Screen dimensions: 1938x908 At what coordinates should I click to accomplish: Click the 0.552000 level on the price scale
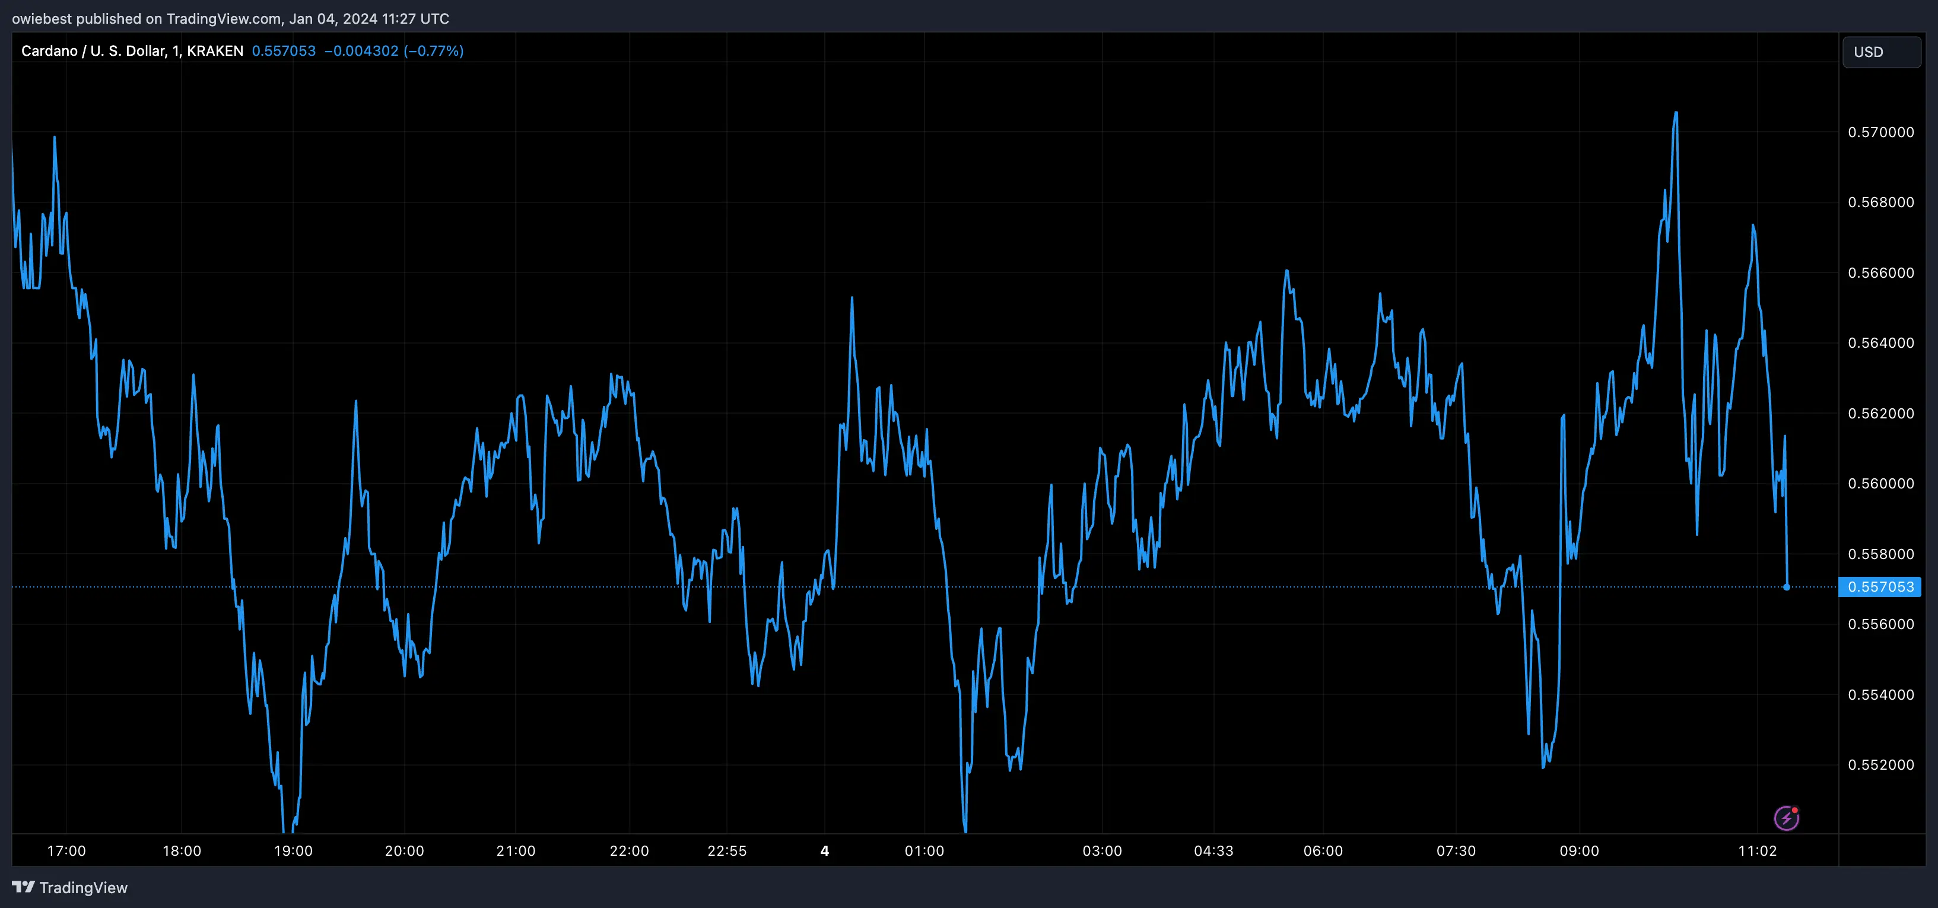click(1881, 764)
